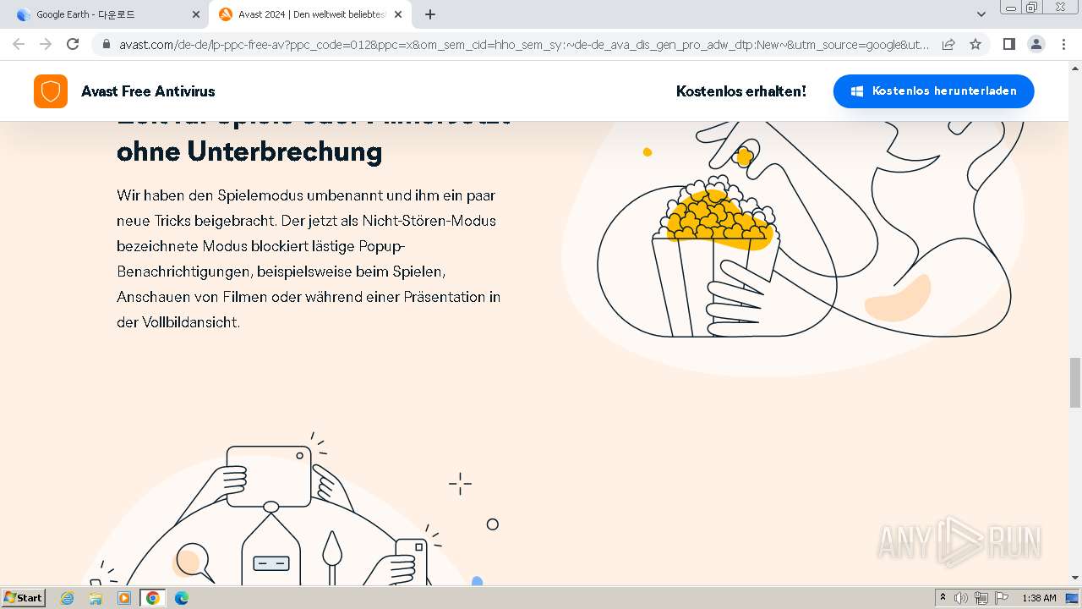
Task: Open File Explorer from the taskbar
Action: coord(96,598)
